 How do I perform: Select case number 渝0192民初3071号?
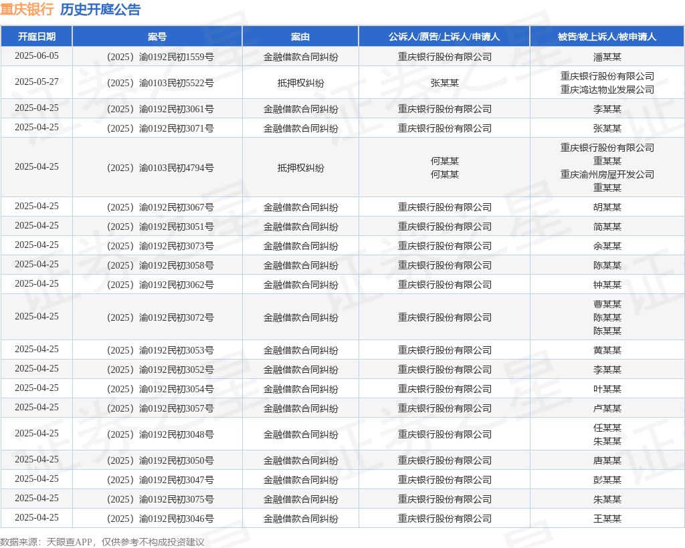pyautogui.click(x=177, y=128)
